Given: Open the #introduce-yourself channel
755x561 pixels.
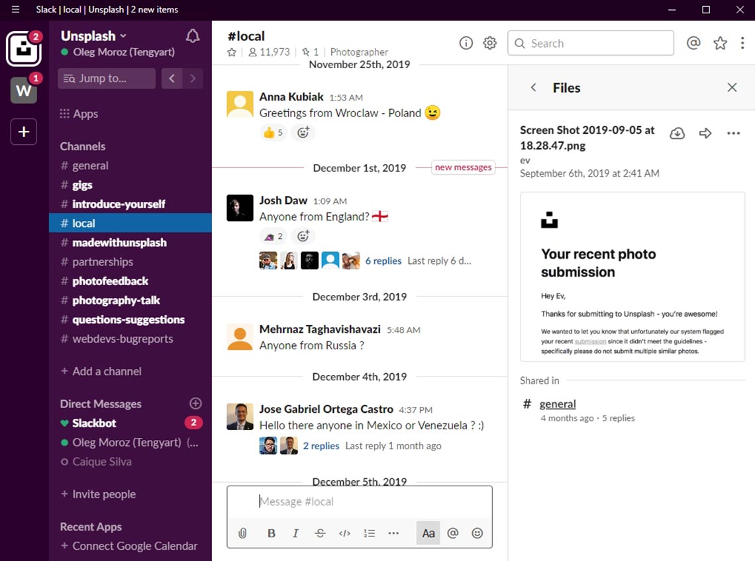Looking at the screenshot, I should 130,204.
